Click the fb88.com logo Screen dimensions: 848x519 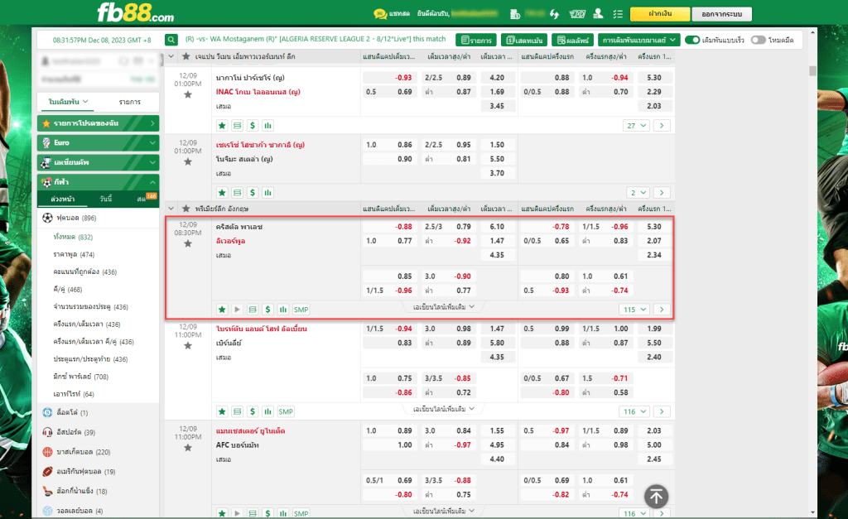pos(135,12)
